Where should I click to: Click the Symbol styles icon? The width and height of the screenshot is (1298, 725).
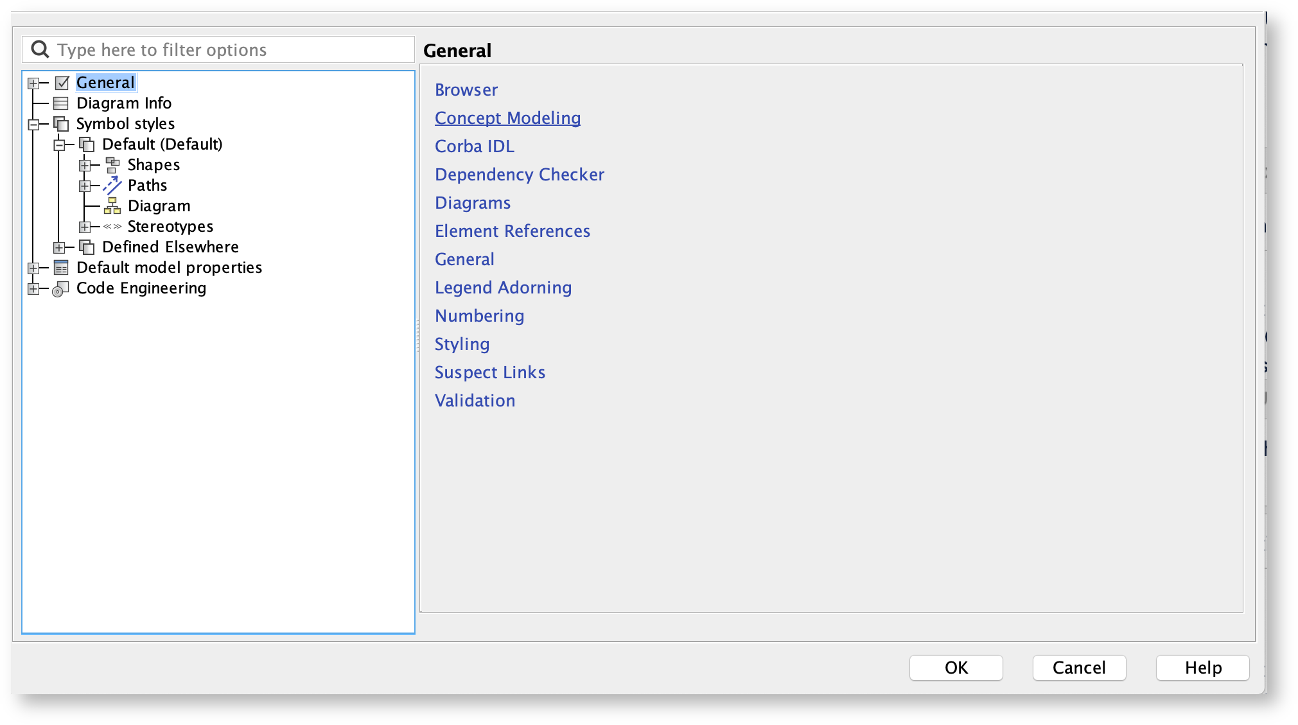61,124
